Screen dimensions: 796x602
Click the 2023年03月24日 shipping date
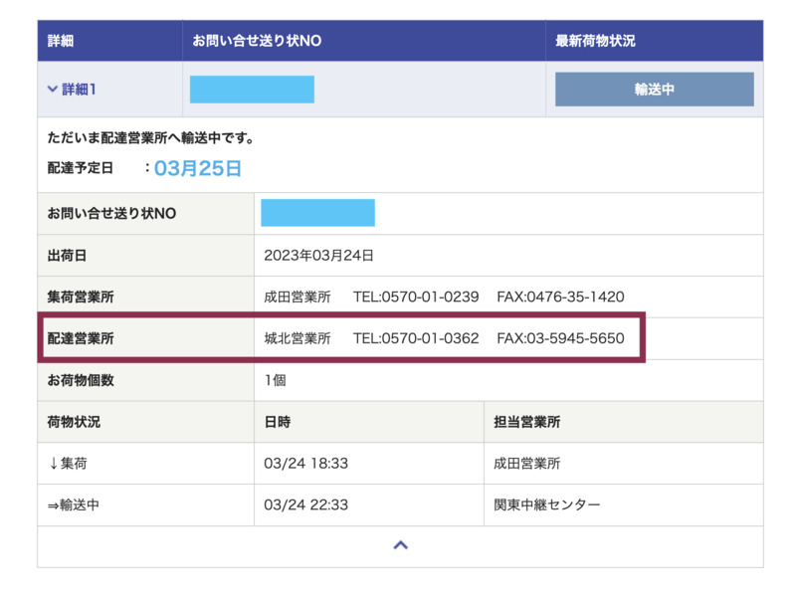pos(318,256)
